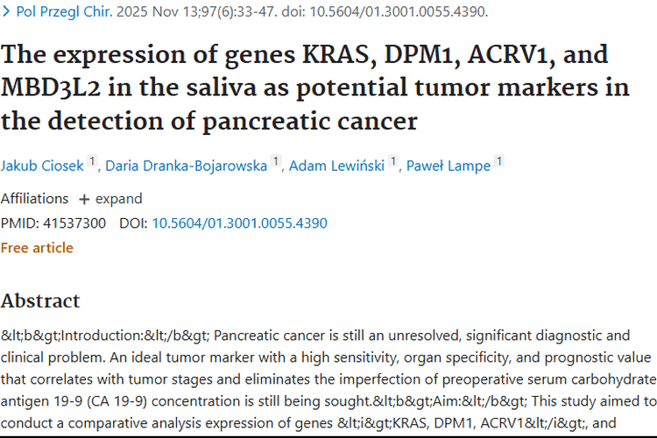Click the Abstract section heading
The width and height of the screenshot is (657, 438).
tap(40, 301)
